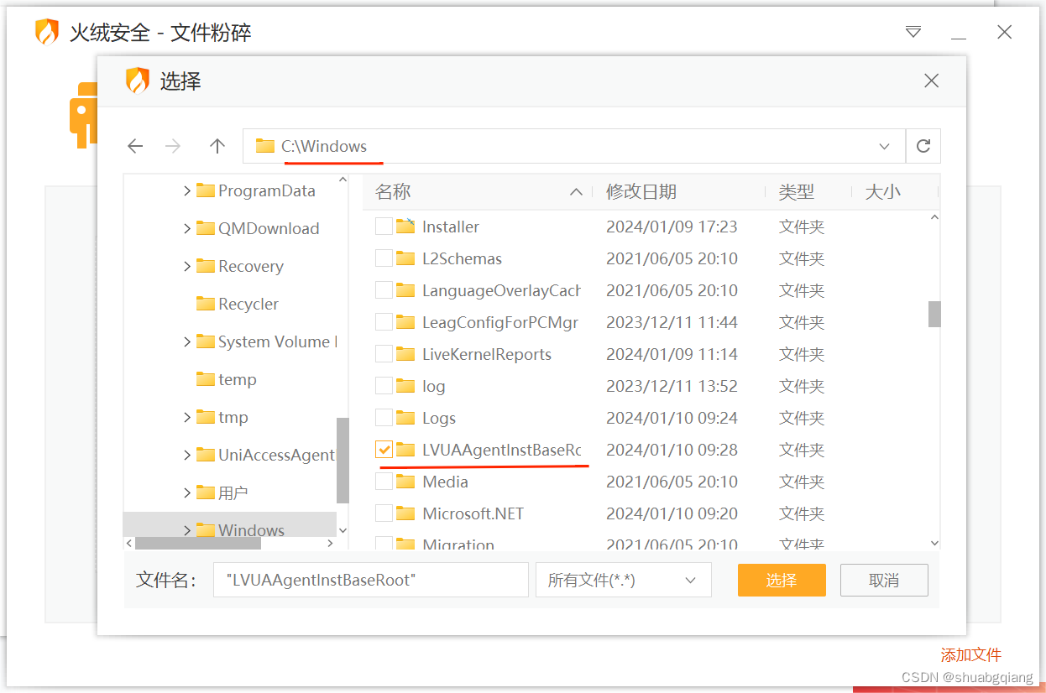Click the log folder icon

coord(405,386)
